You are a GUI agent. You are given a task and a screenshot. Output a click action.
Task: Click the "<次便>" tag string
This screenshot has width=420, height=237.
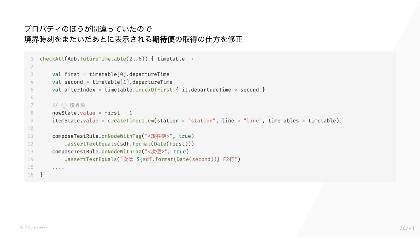pyautogui.click(x=156, y=151)
